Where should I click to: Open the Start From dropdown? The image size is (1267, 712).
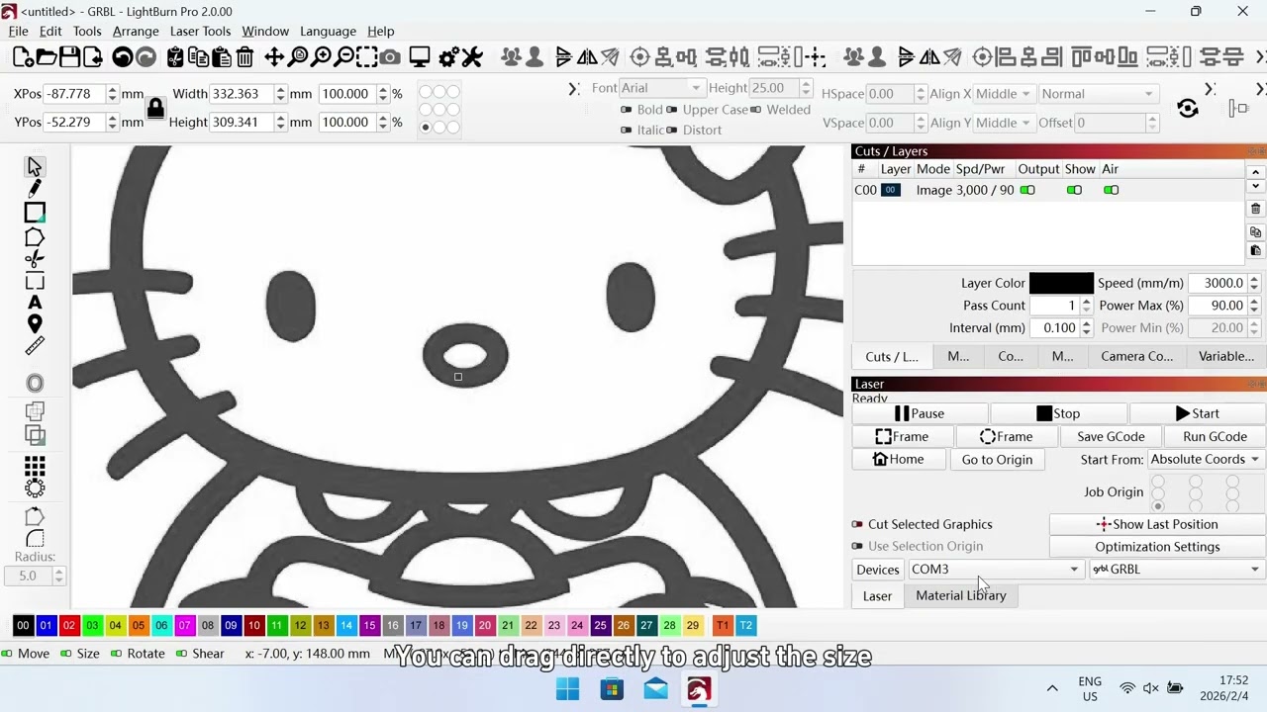click(x=1205, y=459)
